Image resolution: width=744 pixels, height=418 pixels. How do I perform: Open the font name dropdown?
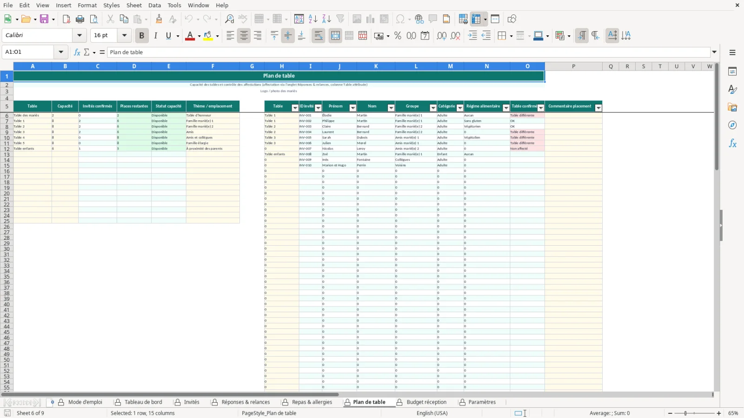pos(80,35)
